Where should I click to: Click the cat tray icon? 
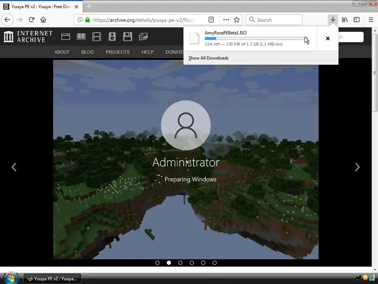(358, 278)
